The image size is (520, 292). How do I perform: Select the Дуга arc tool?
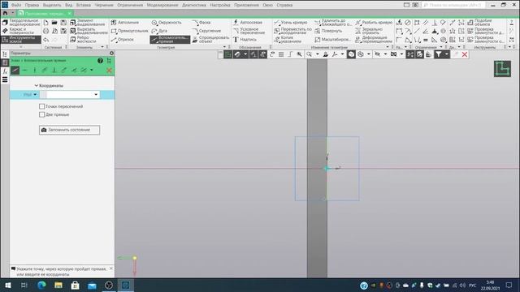[x=159, y=31]
